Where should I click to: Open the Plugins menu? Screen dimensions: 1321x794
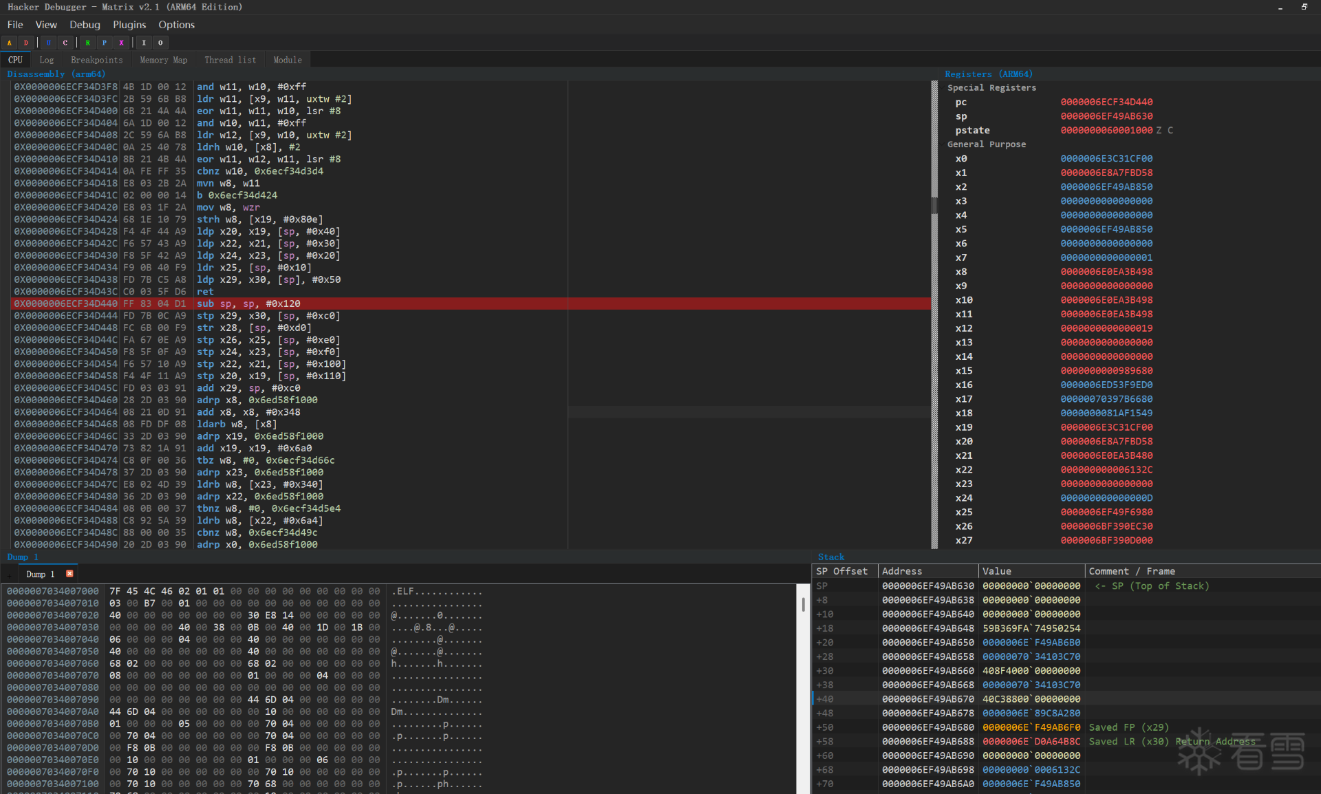129,25
